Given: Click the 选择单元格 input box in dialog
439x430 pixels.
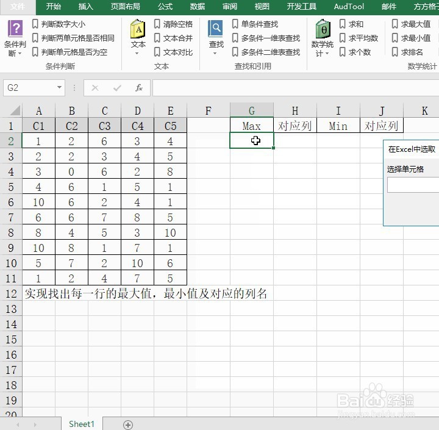Looking at the screenshot, I should [x=413, y=185].
